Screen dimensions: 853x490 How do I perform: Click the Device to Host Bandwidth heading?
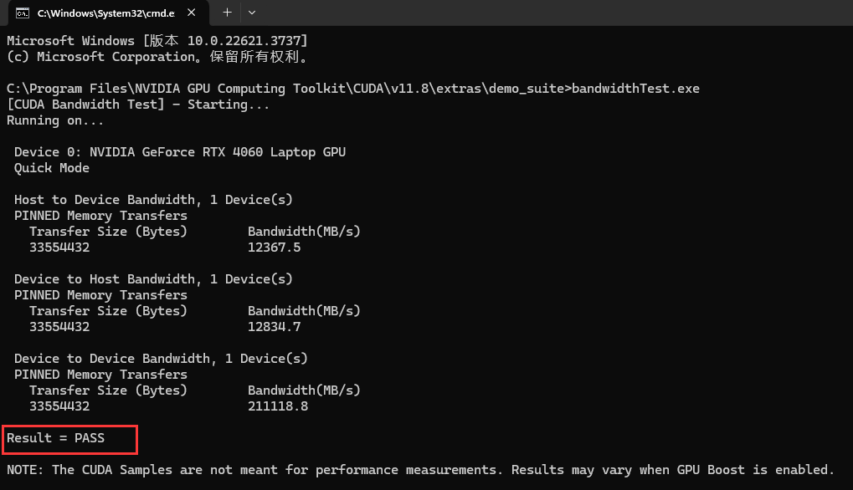(153, 279)
